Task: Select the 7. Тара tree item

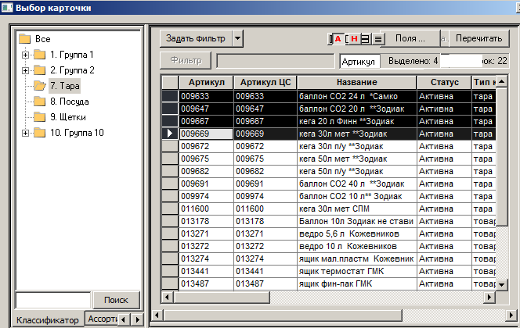Action: pyautogui.click(x=65, y=86)
